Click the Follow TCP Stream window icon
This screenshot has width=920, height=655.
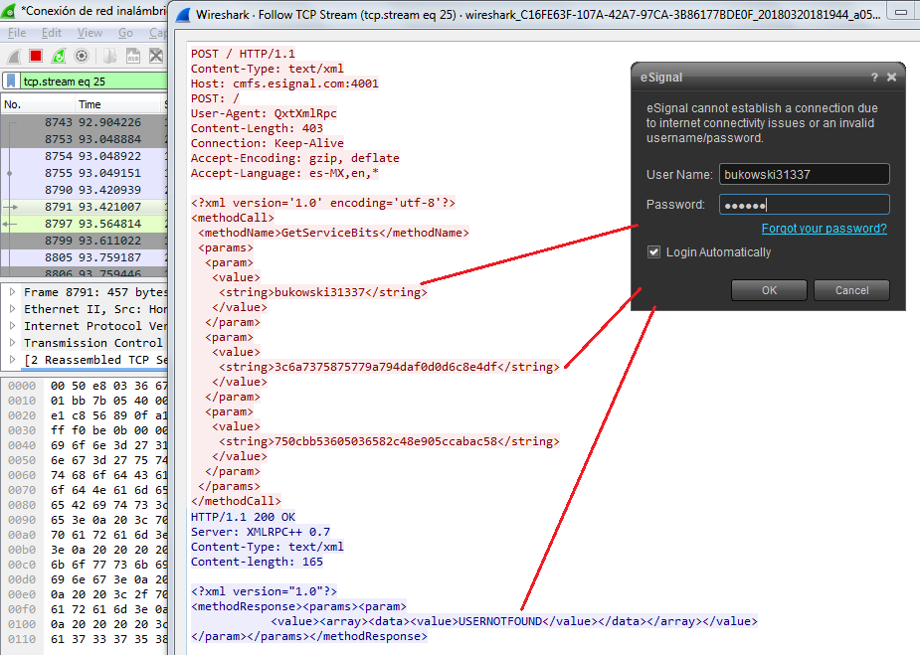click(x=183, y=15)
